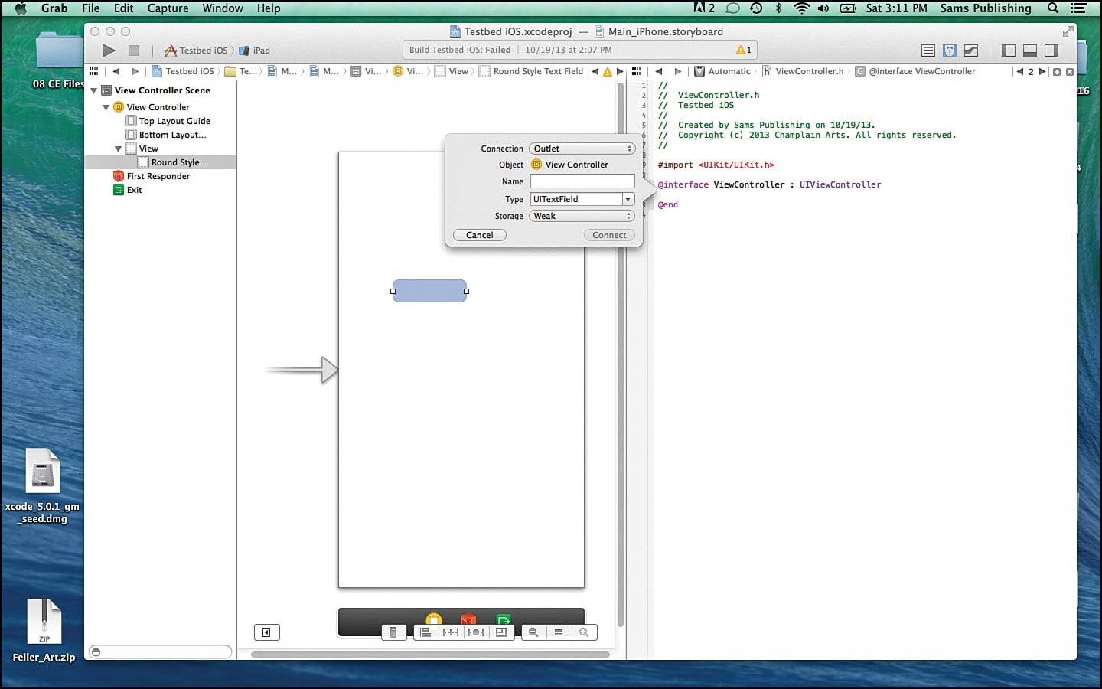This screenshot has width=1102, height=689.
Task: Go forward in assistant editor history
Action: pos(677,71)
